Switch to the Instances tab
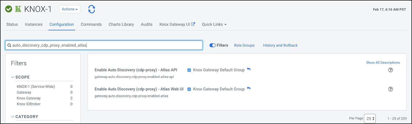Screen dimensions: 412x124 34,24
